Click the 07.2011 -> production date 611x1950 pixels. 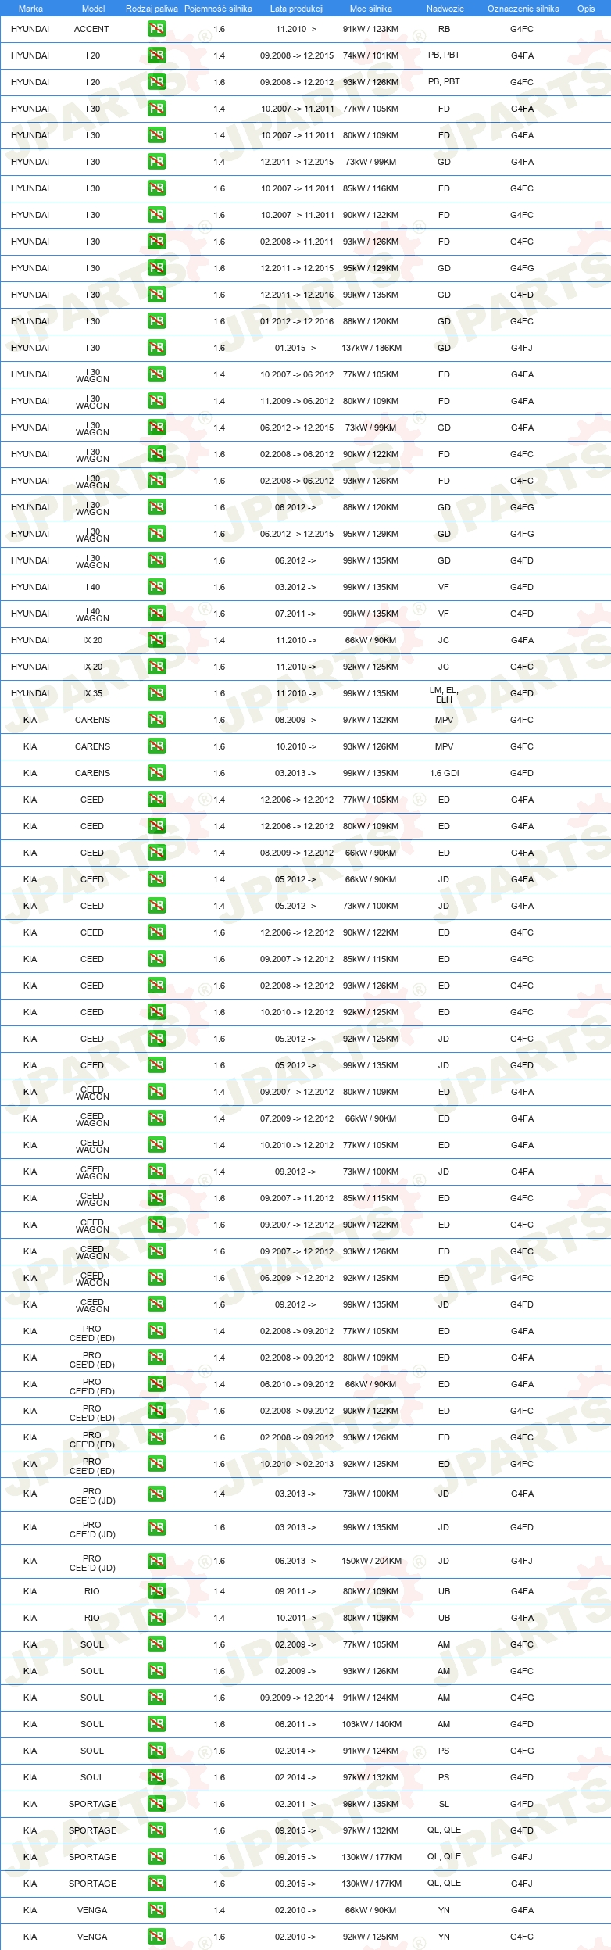click(295, 614)
